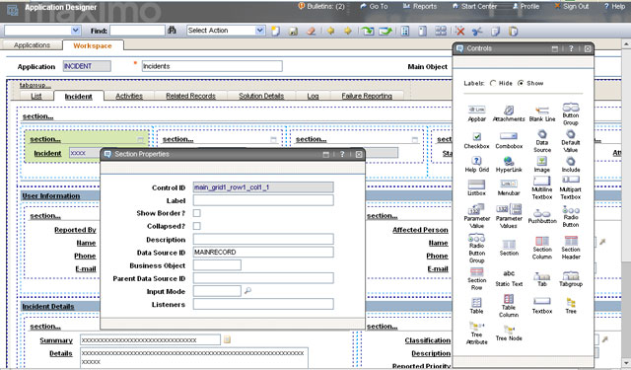Open the Input Mode lookup magnifier
Screen dimensions: 631x370
tap(247, 290)
